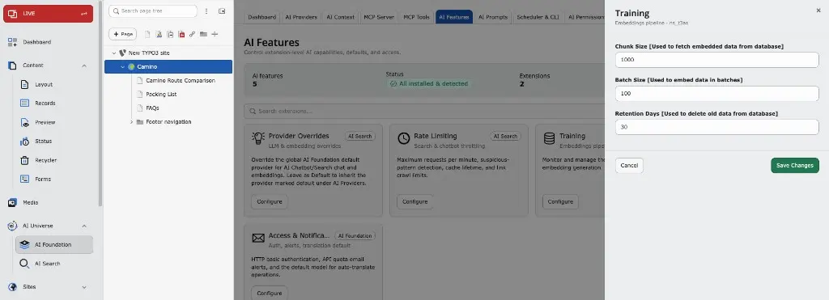Pick the menu separator page icon
Screen dimensions: 829x300
[215, 34]
